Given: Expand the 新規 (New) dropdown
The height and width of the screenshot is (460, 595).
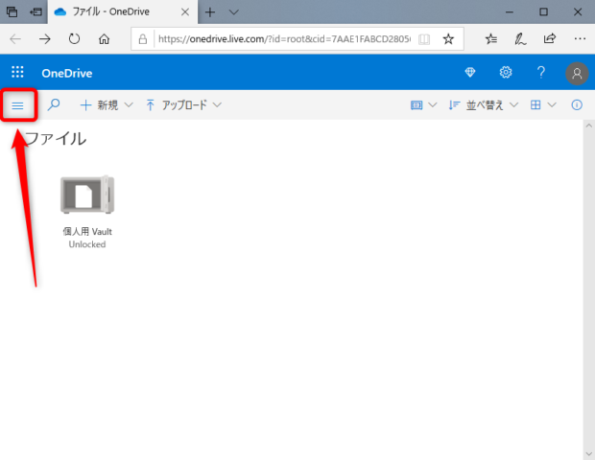Looking at the screenshot, I should 107,105.
